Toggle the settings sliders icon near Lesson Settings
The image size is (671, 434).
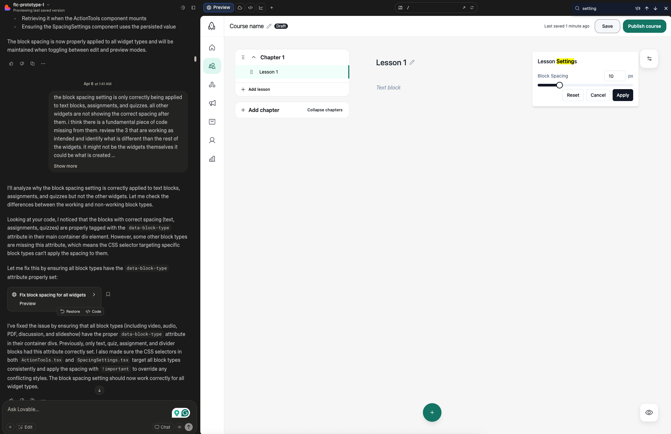(x=649, y=59)
